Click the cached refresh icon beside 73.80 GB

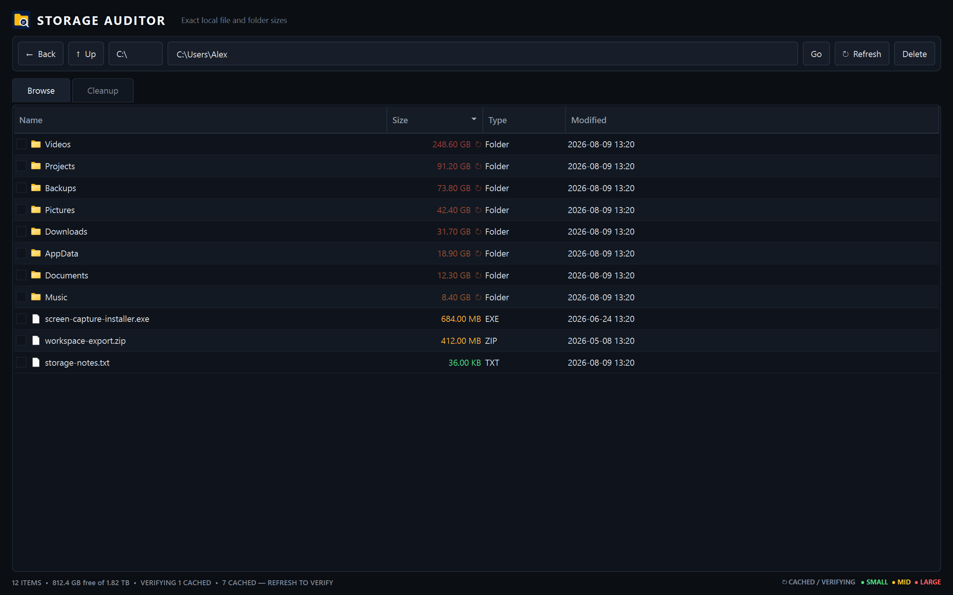click(478, 188)
